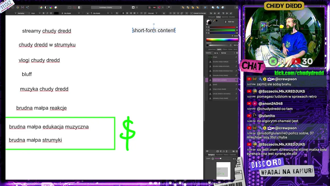
Task: Click the Convert to Curves button
Action: (198, 13)
